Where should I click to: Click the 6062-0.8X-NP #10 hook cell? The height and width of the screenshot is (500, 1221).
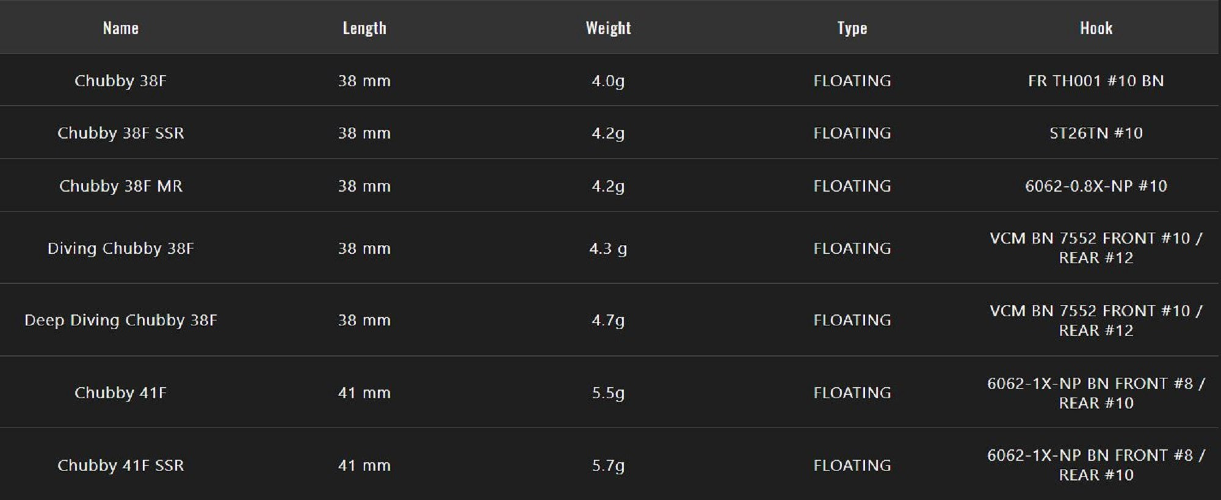coord(1096,186)
